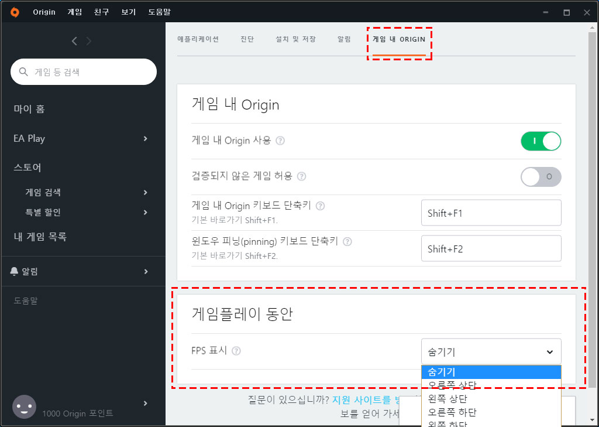Switch to the 알림 settings tab
The width and height of the screenshot is (599, 427).
(344, 39)
